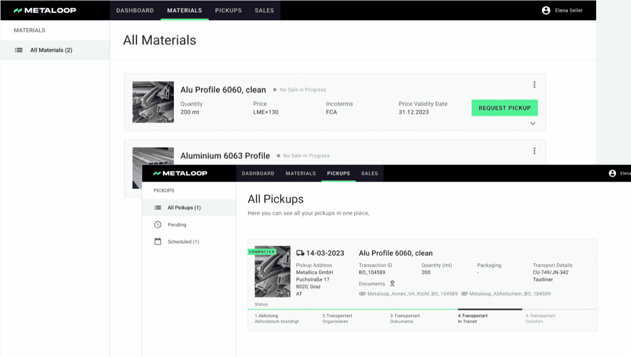Open three-dot menu for Alu Profile 6060, clean
Viewport: 631px width, 357px height.
534,85
